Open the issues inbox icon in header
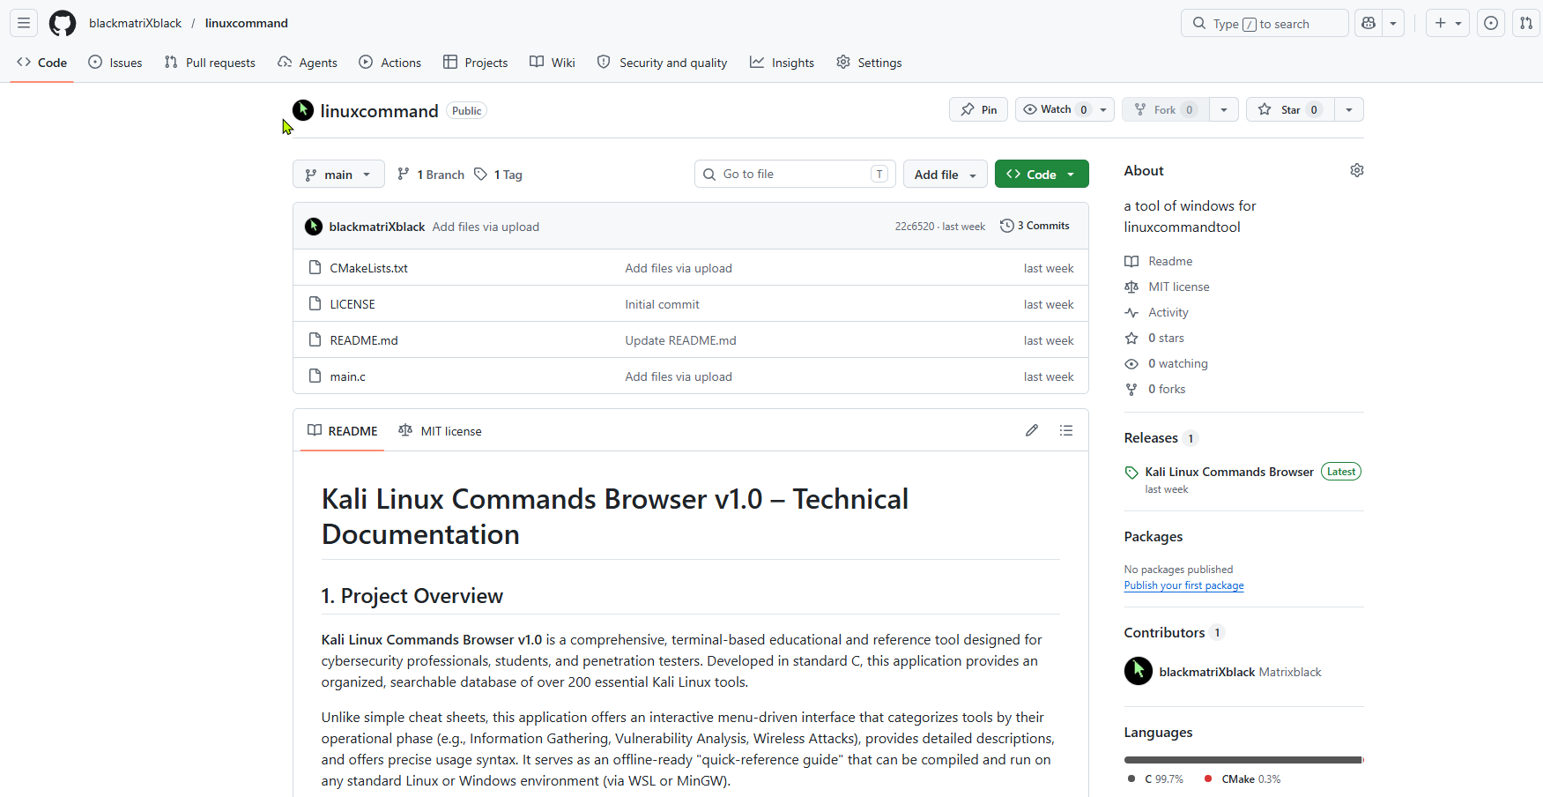Image resolution: width=1543 pixels, height=797 pixels. (x=1491, y=23)
